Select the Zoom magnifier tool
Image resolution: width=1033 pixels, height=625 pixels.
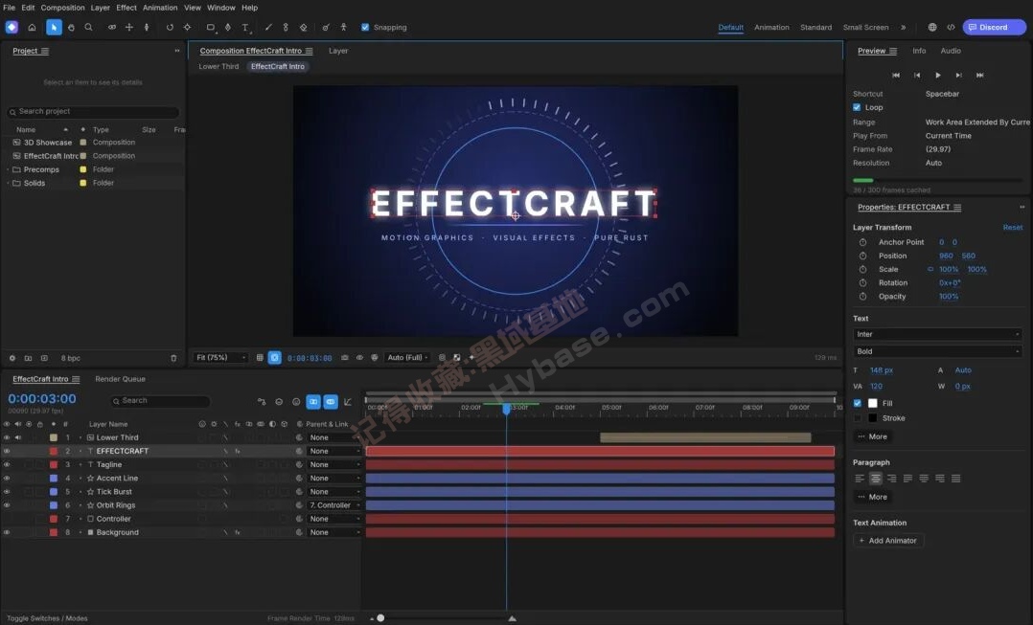[88, 28]
